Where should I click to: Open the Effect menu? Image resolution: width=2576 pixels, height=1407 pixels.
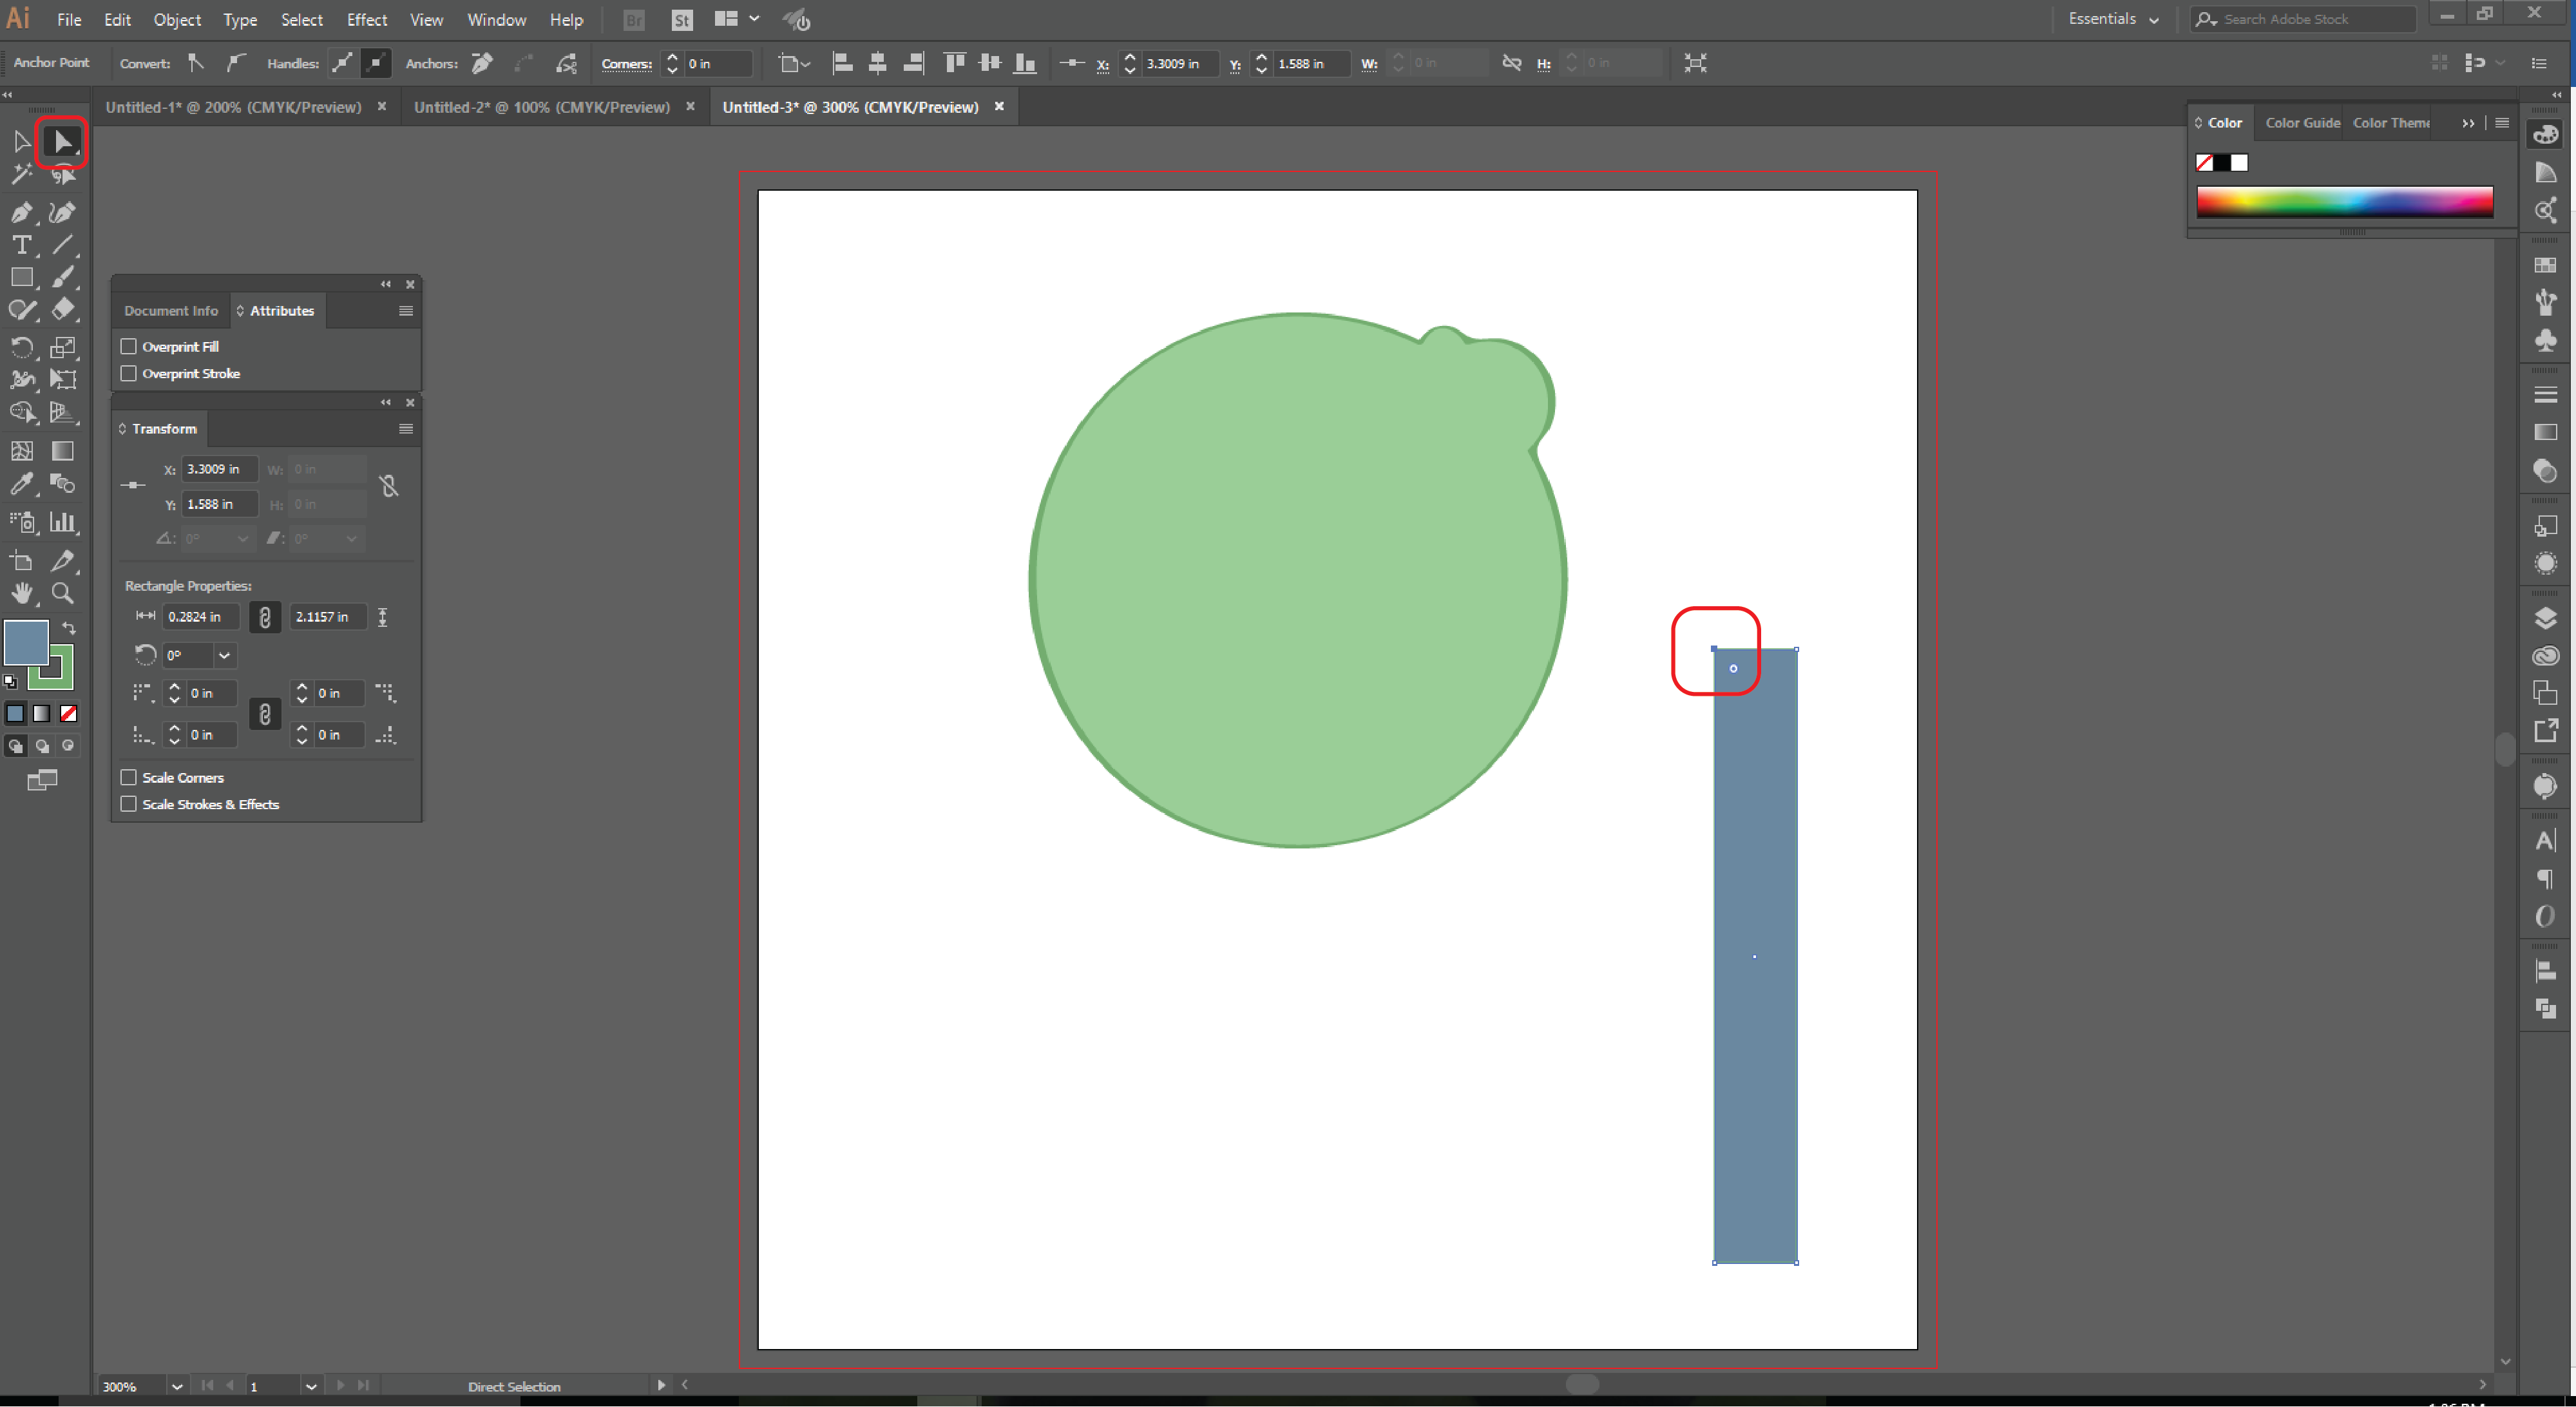[x=366, y=20]
